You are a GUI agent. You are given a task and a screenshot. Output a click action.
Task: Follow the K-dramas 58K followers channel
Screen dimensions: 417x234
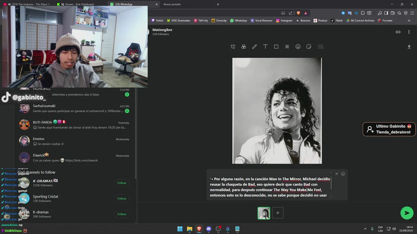122,214
